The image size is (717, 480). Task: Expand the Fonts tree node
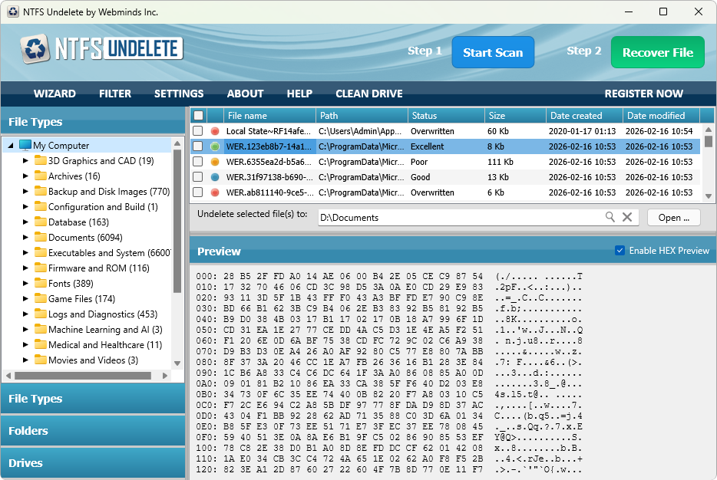[25, 283]
